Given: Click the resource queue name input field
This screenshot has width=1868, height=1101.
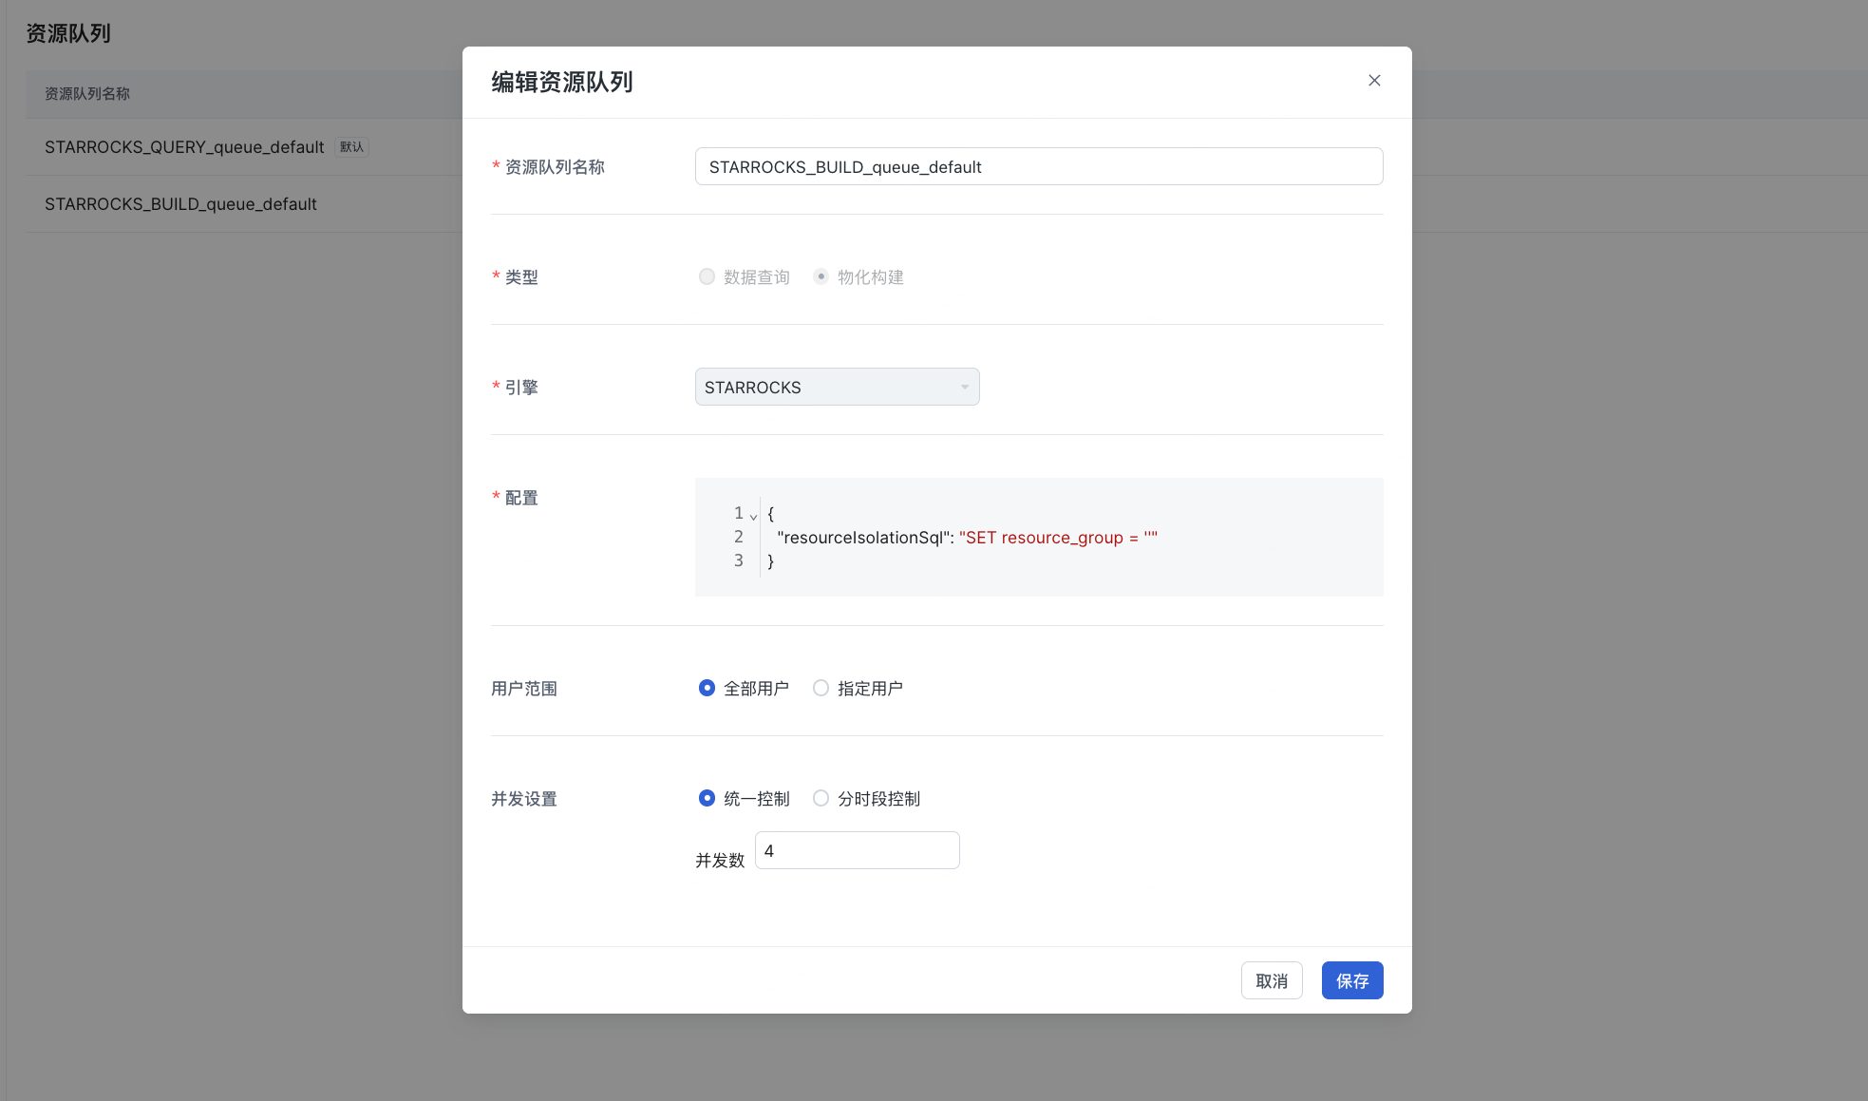Looking at the screenshot, I should [1038, 167].
